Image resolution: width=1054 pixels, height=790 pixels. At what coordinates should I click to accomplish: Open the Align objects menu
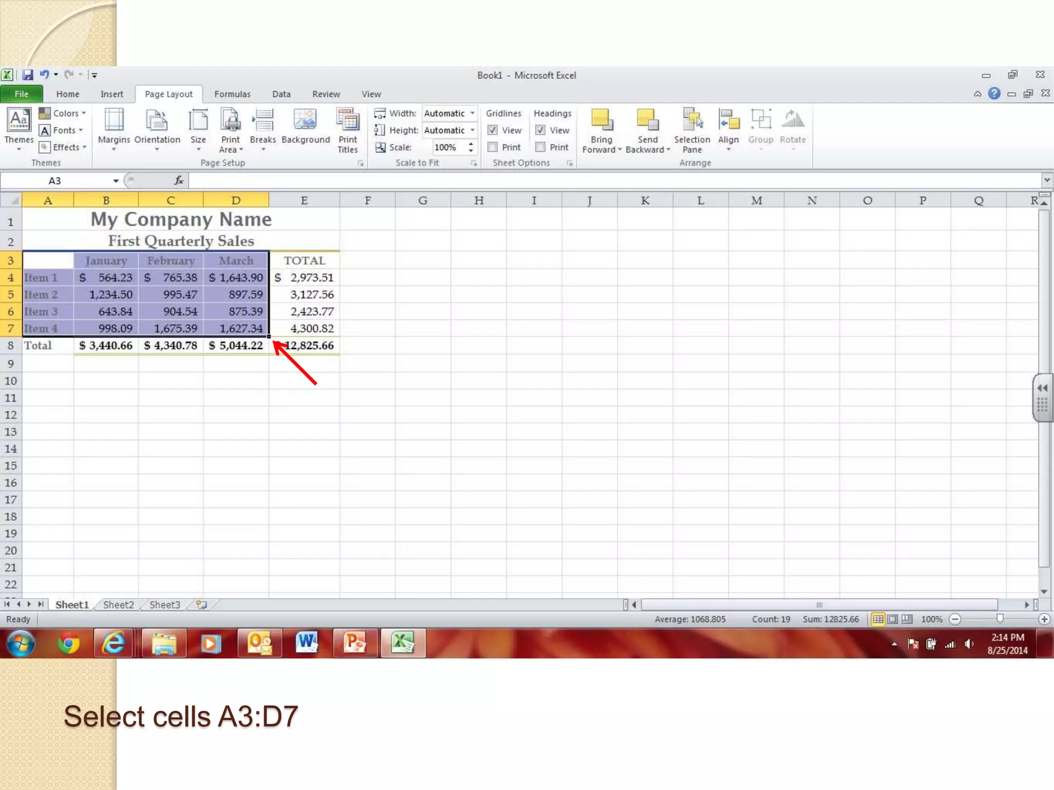[x=728, y=130]
